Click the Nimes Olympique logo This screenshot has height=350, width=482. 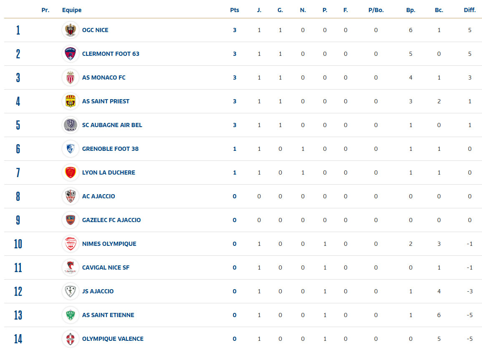pos(70,244)
